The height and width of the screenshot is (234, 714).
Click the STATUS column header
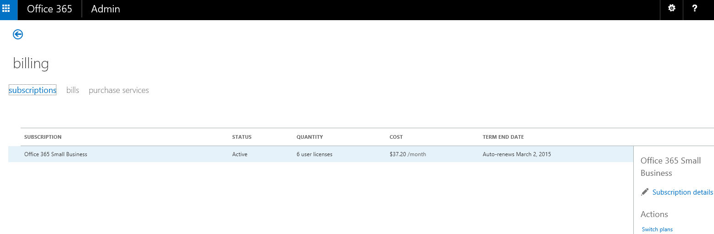click(x=242, y=137)
